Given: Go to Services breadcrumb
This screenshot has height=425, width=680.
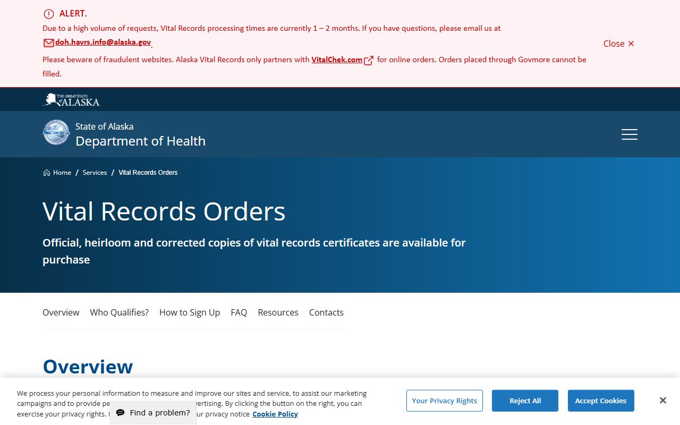Looking at the screenshot, I should pyautogui.click(x=95, y=173).
